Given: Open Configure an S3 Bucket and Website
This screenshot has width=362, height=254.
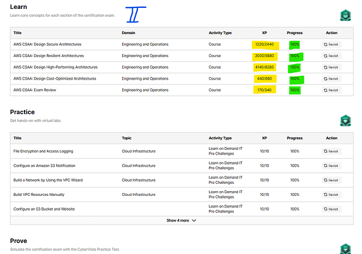Looking at the screenshot, I should coord(44,209).
